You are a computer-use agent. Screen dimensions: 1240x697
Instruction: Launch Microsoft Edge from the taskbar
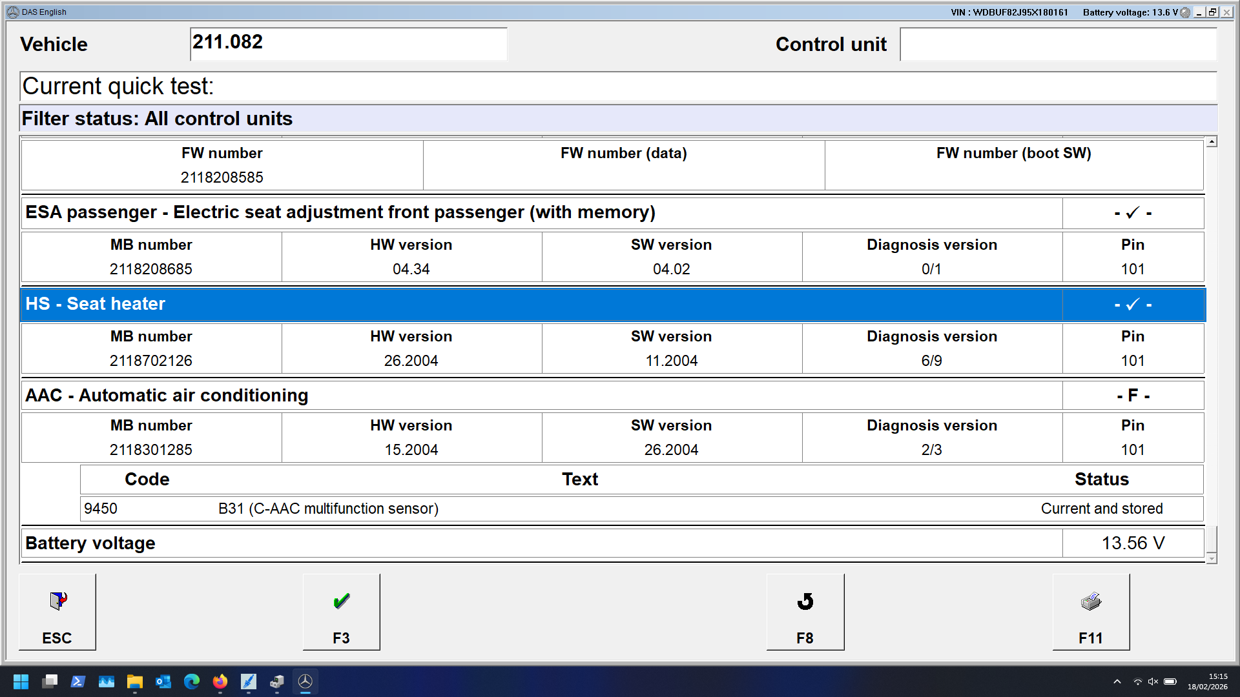click(192, 682)
